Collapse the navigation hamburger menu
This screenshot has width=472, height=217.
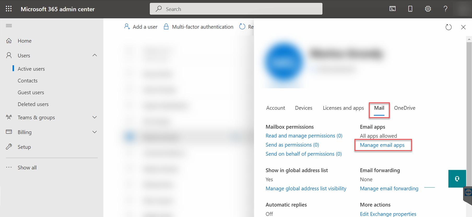9,26
